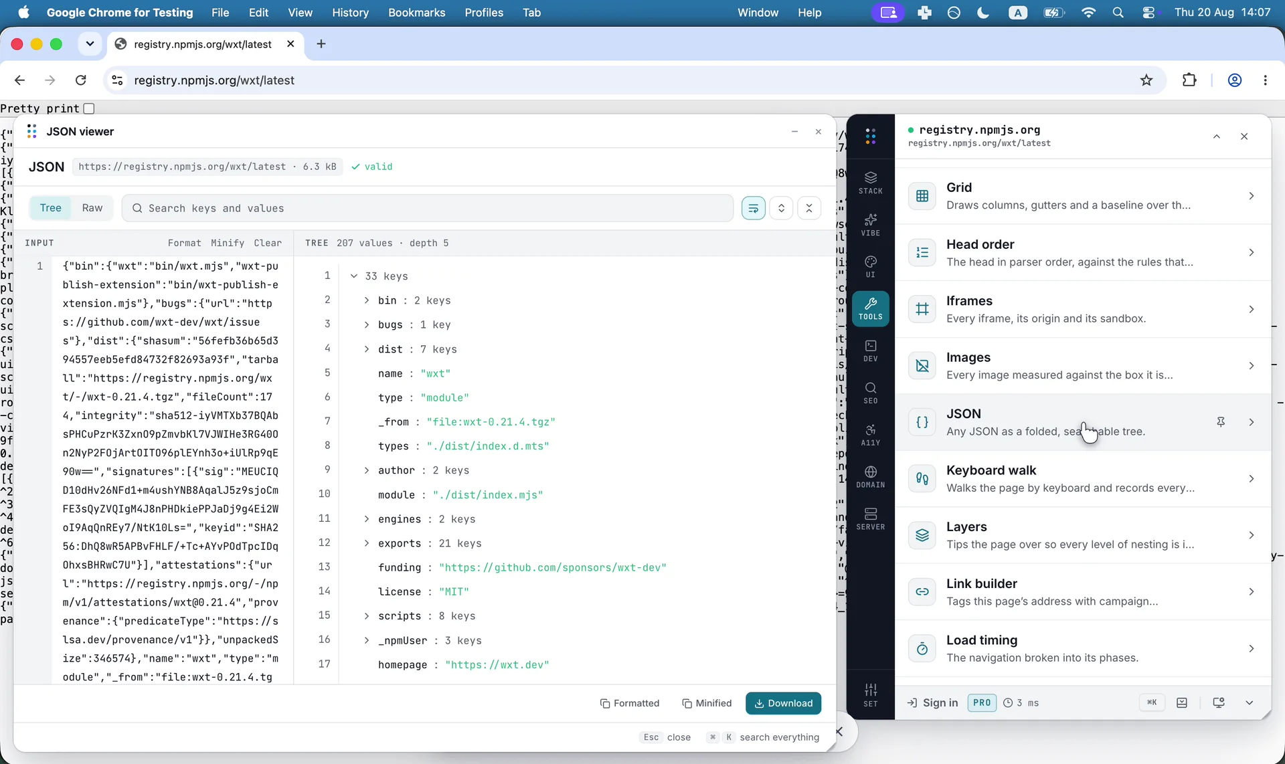Open the Profiles menu in the menu bar
This screenshot has width=1285, height=764.
(x=484, y=13)
